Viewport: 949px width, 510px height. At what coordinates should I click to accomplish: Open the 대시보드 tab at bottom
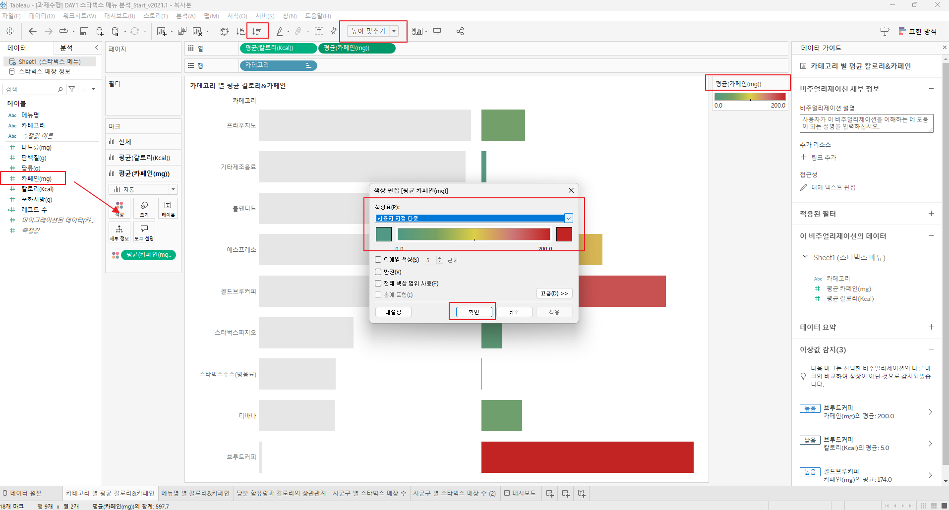click(x=520, y=494)
